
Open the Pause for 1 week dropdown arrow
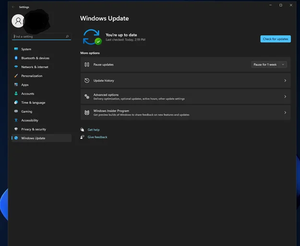pos(283,65)
